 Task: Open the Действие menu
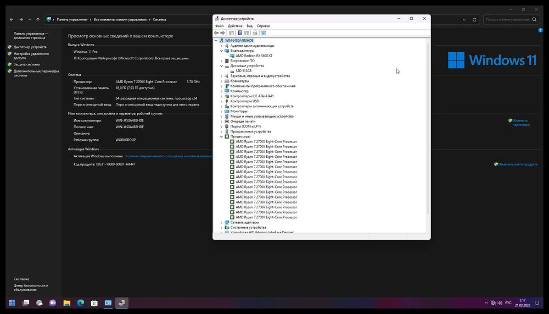[235, 26]
